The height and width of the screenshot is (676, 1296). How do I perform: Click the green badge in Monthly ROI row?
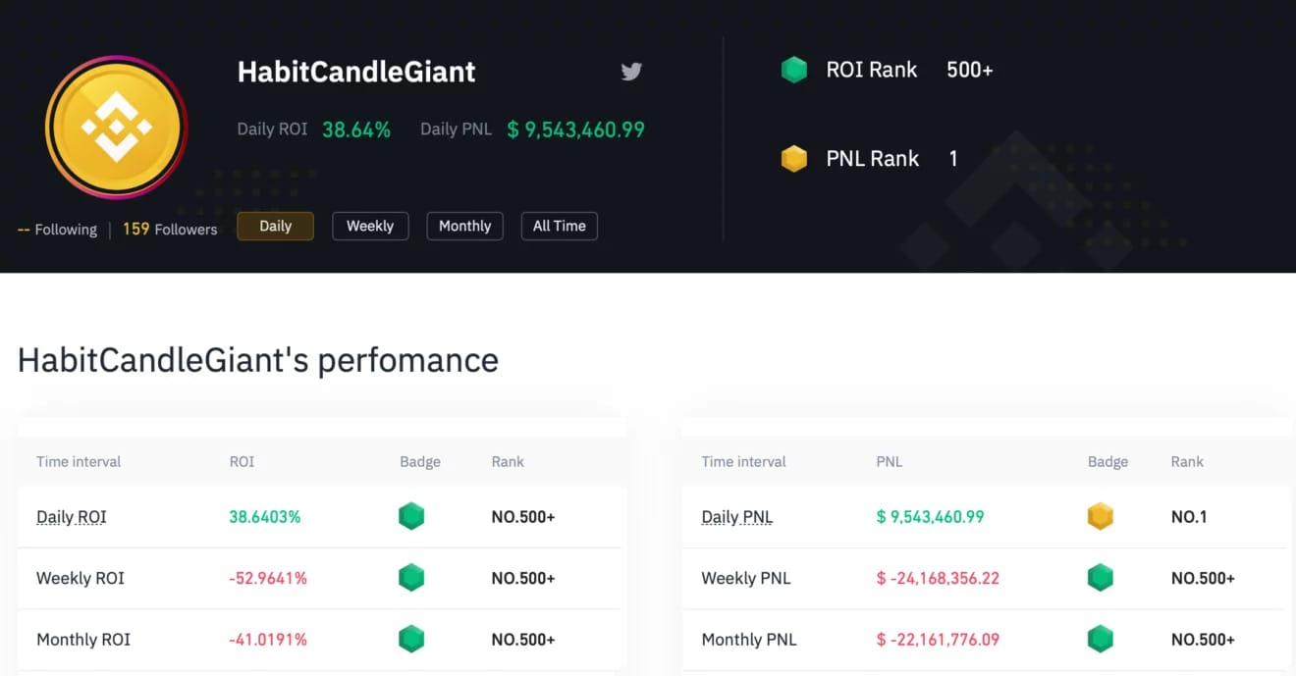click(x=411, y=638)
